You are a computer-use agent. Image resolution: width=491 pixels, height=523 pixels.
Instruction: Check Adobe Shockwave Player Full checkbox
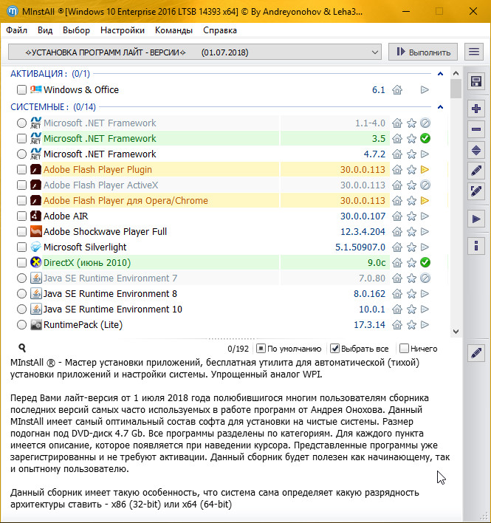click(21, 232)
